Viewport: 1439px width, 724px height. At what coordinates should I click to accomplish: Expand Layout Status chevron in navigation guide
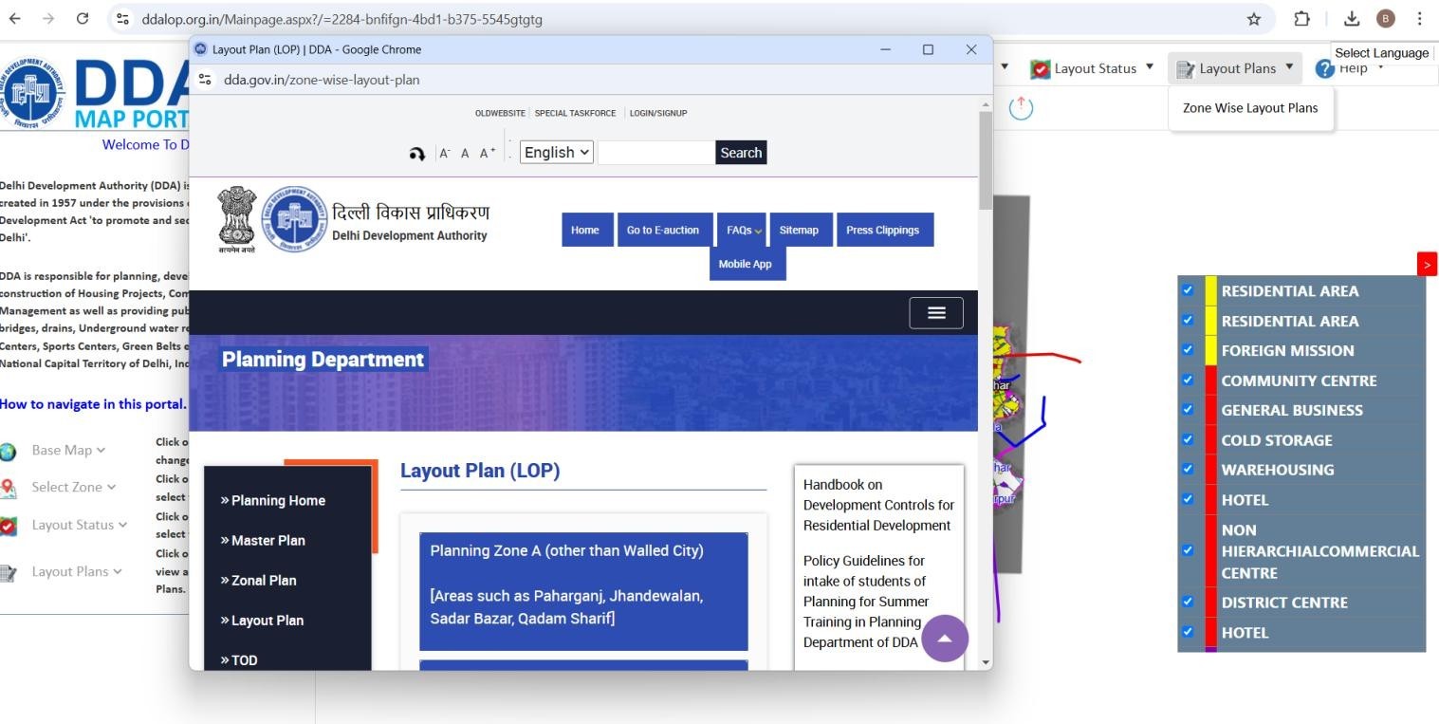click(x=122, y=525)
